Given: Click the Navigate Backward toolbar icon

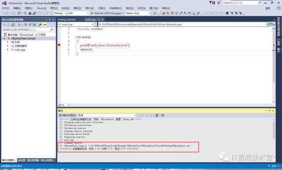Looking at the screenshot, I should [6, 13].
